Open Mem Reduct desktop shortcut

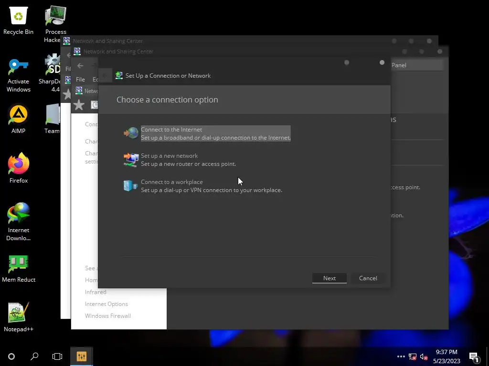pos(19,269)
